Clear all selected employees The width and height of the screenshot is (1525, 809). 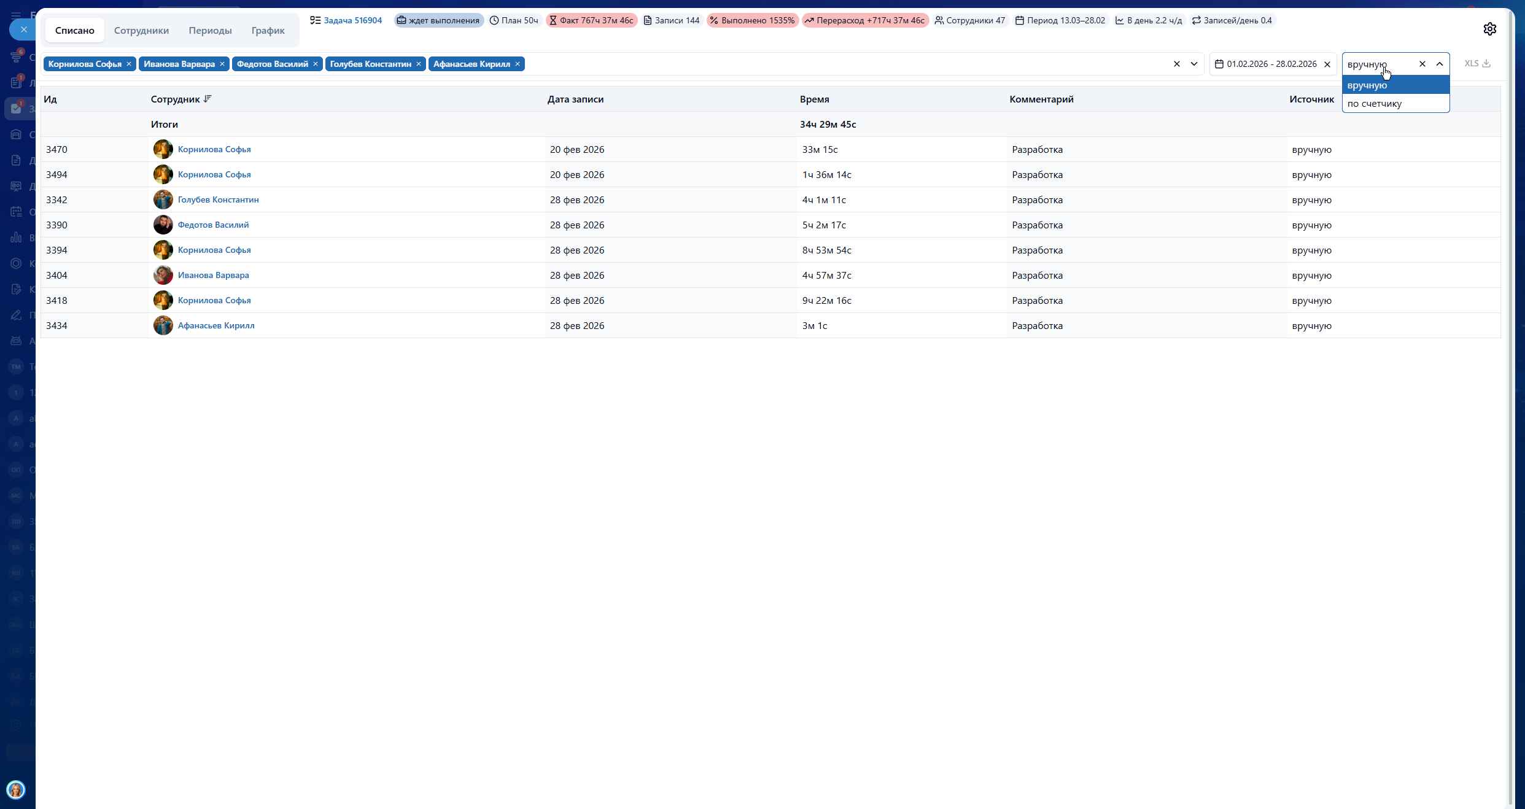click(1176, 64)
